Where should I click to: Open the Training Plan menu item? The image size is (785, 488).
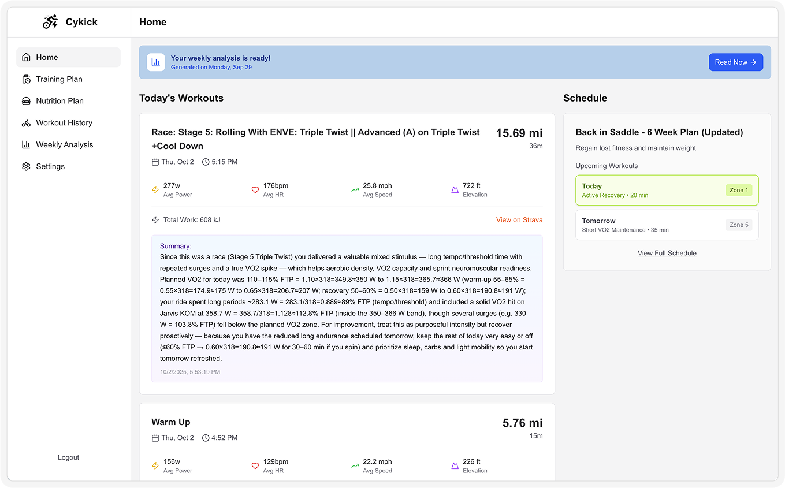tap(59, 79)
